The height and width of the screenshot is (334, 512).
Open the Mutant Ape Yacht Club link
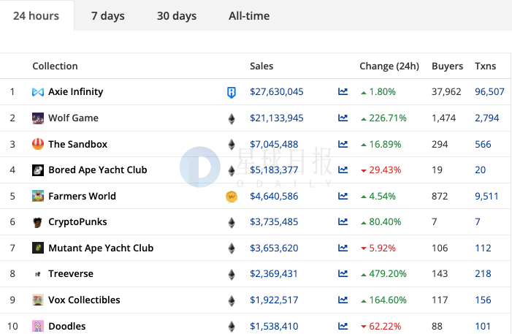pos(101,248)
